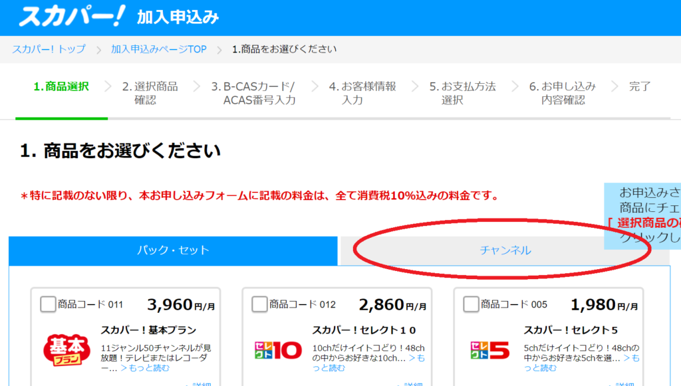
Task: Check the 商品コード 005 checkbox
Action: [471, 304]
